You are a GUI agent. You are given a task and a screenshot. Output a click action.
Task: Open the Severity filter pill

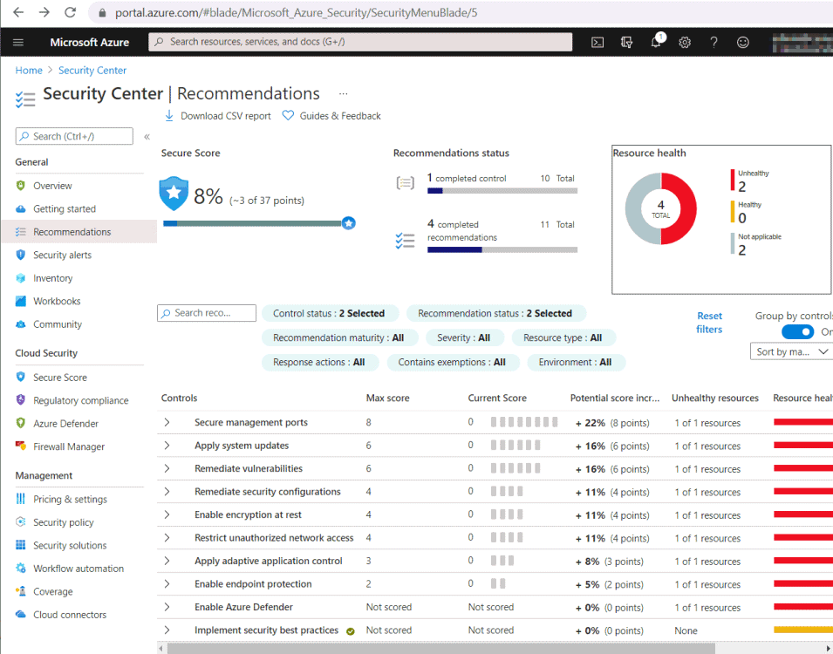464,337
